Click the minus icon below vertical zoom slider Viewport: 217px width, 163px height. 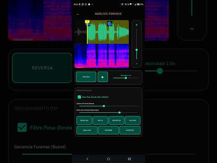click(137, 64)
